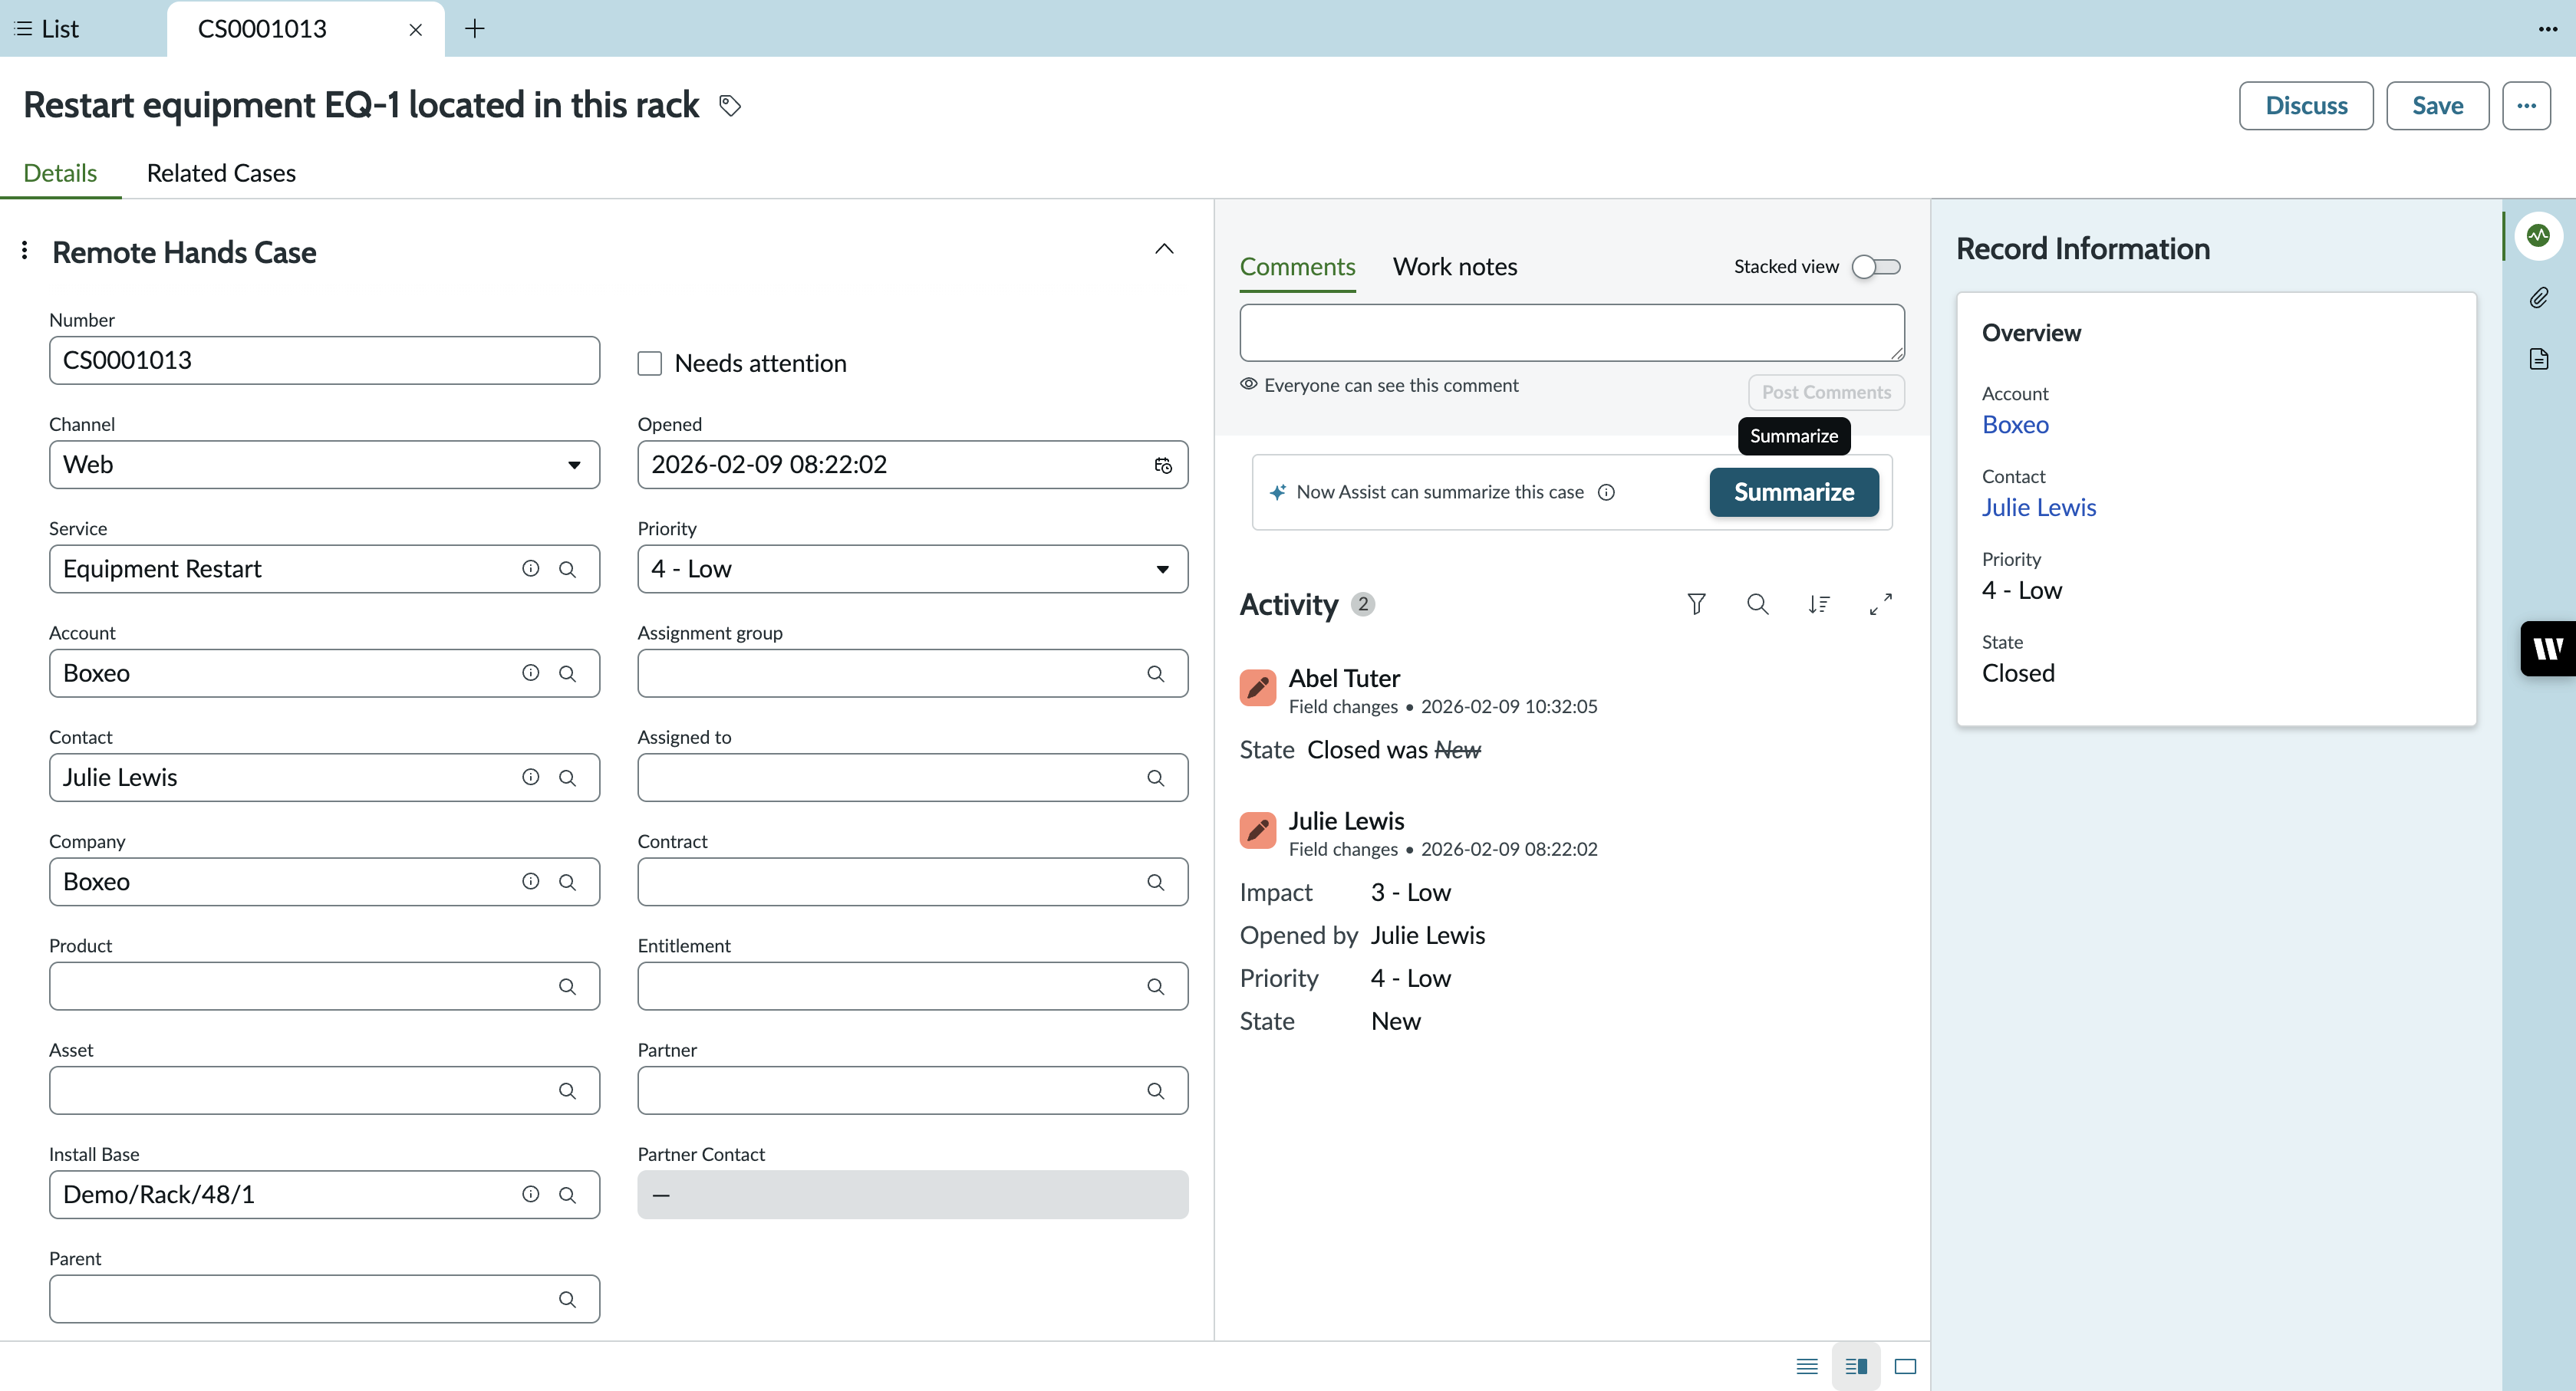
Task: Open the floating W widget on right edge
Action: click(2547, 649)
